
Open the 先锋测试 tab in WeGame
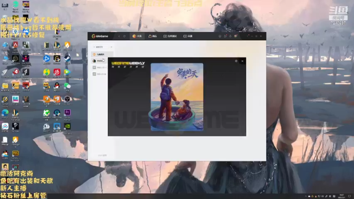pos(170,36)
